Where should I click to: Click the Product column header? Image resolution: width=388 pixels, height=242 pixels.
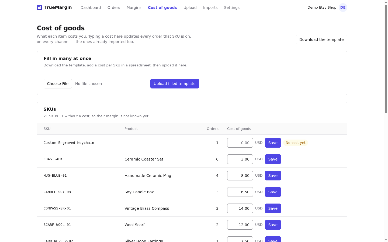tap(131, 129)
